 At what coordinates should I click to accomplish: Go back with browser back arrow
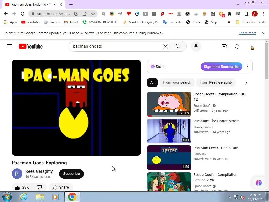(x=6, y=14)
